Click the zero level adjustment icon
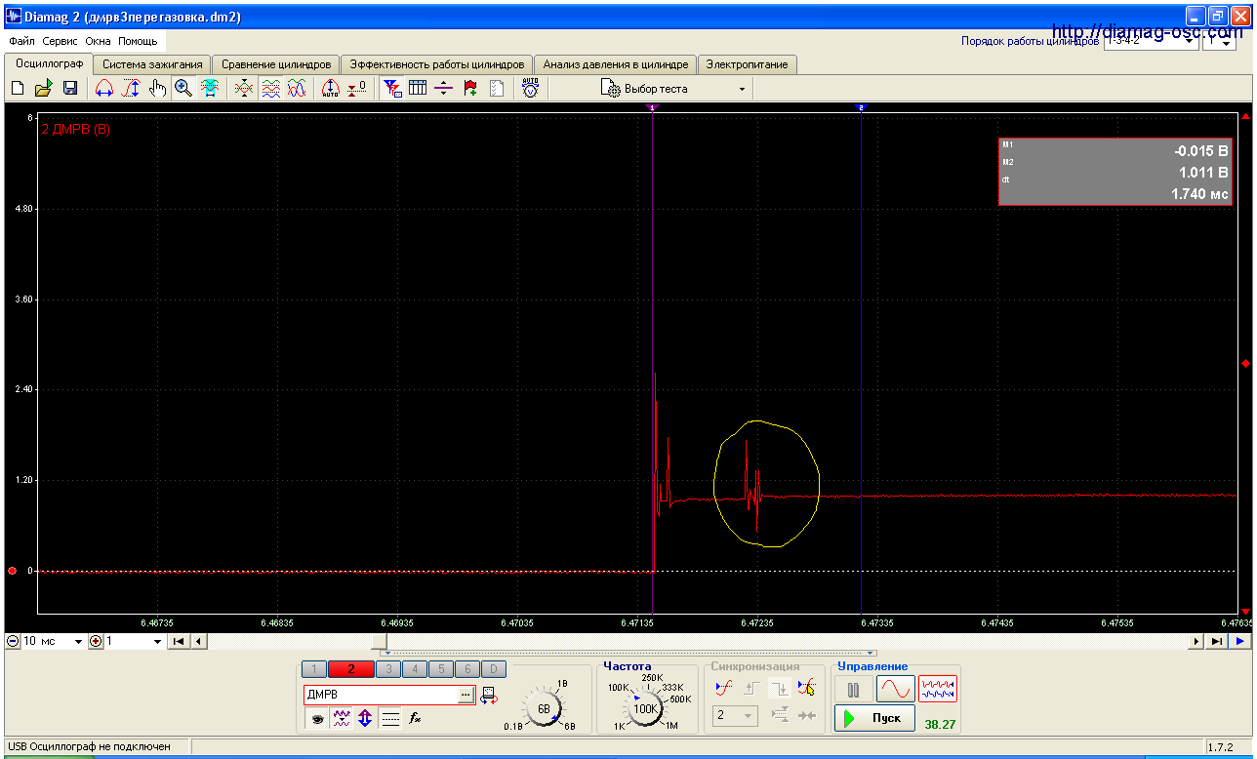 pos(357,89)
